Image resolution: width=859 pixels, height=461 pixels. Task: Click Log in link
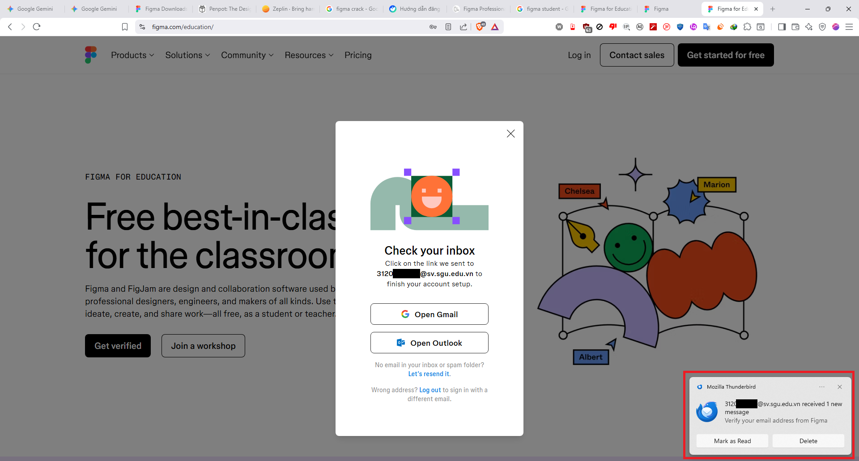click(x=579, y=55)
